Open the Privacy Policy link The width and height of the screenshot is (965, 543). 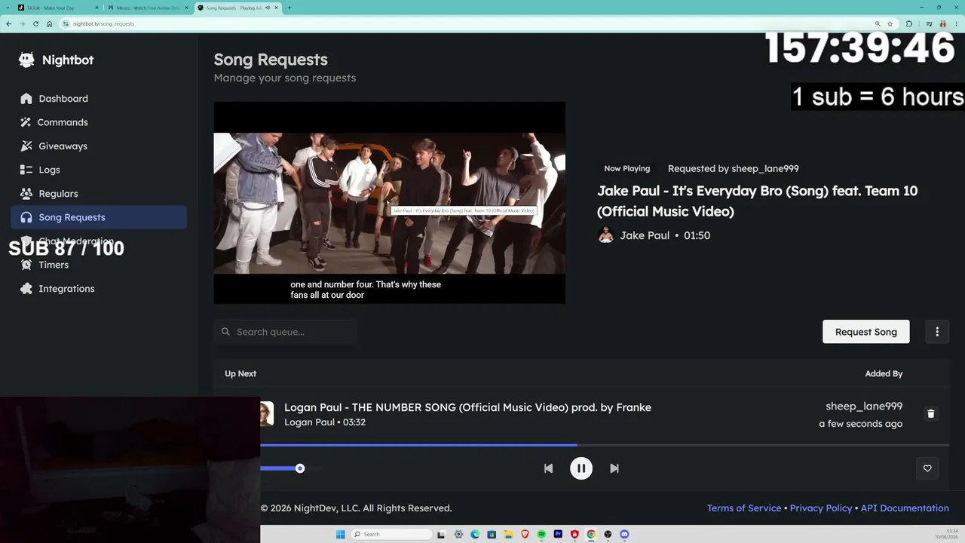click(821, 508)
